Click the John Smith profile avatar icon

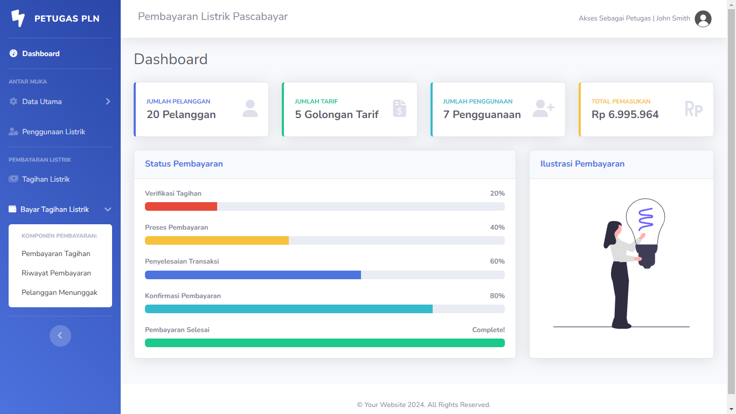click(x=703, y=18)
